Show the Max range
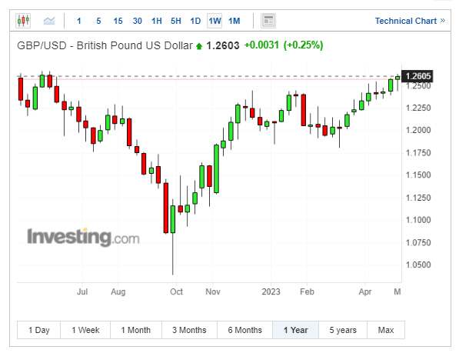The image size is (459, 353). 386,330
